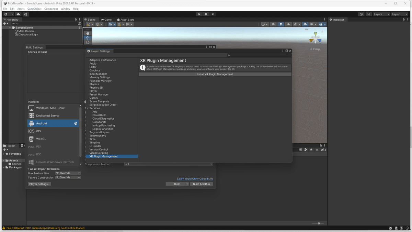Open the Window menu
The width and height of the screenshot is (412, 232).
tap(65, 9)
